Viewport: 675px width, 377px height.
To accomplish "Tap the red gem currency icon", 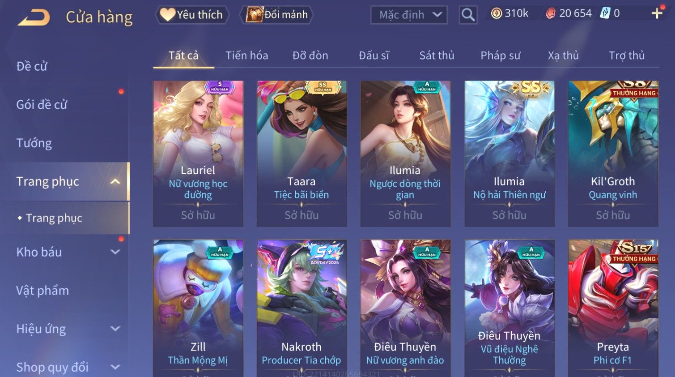I will click(x=551, y=13).
